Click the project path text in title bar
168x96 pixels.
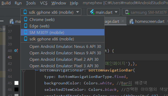(x=136, y=3)
